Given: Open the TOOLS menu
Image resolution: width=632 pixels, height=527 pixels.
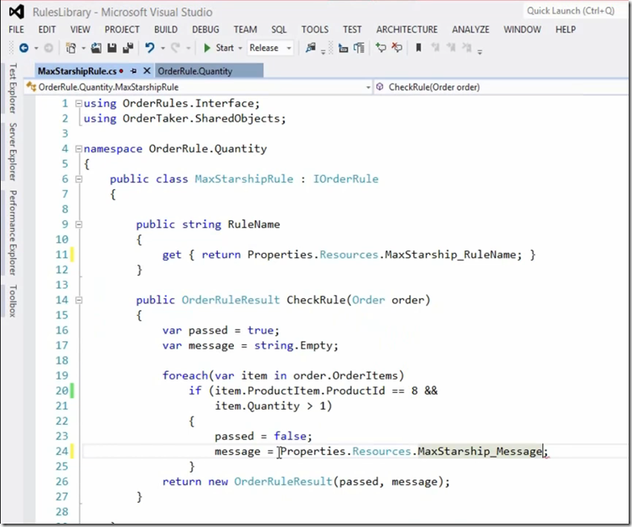Looking at the screenshot, I should coord(315,30).
